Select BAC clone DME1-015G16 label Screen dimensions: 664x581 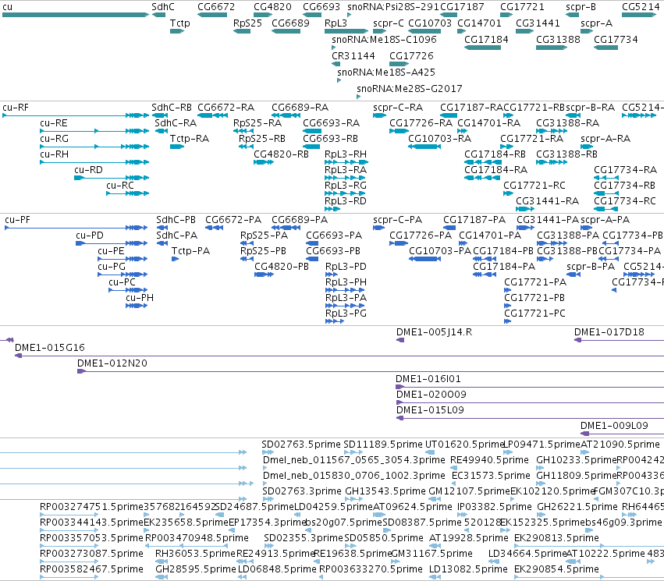pos(50,347)
